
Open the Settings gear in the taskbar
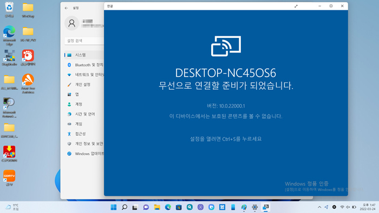pos(255,207)
